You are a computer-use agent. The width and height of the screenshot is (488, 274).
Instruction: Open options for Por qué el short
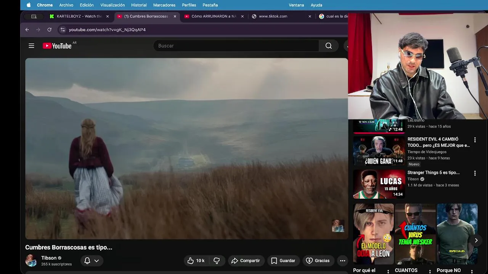[388, 271]
